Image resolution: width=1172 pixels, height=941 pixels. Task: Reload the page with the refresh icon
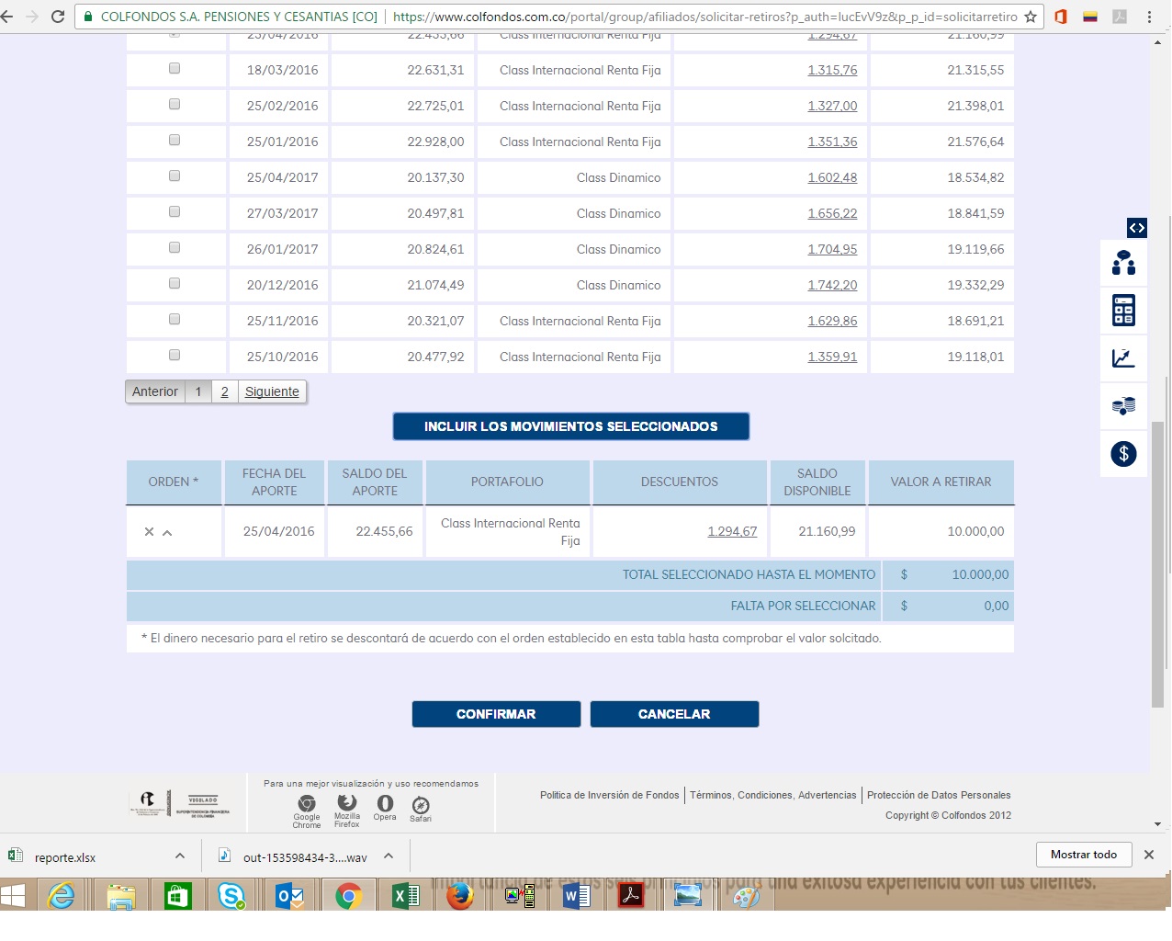[58, 17]
